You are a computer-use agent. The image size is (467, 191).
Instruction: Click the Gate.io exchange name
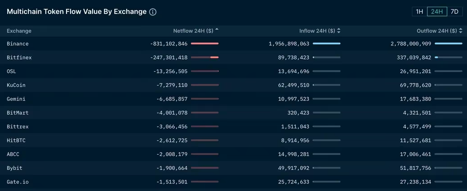pyautogui.click(x=18, y=182)
